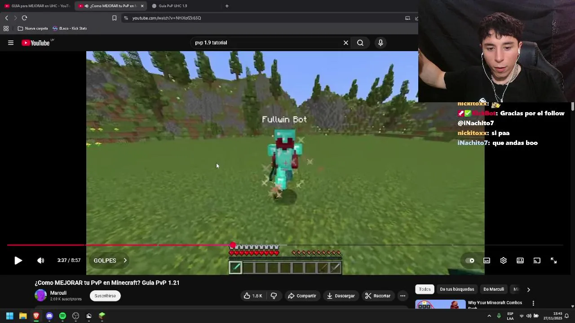Play the paused YouTube video
This screenshot has height=323, width=575.
(x=18, y=261)
